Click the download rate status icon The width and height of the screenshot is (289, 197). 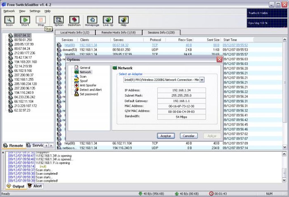[x=141, y=194]
